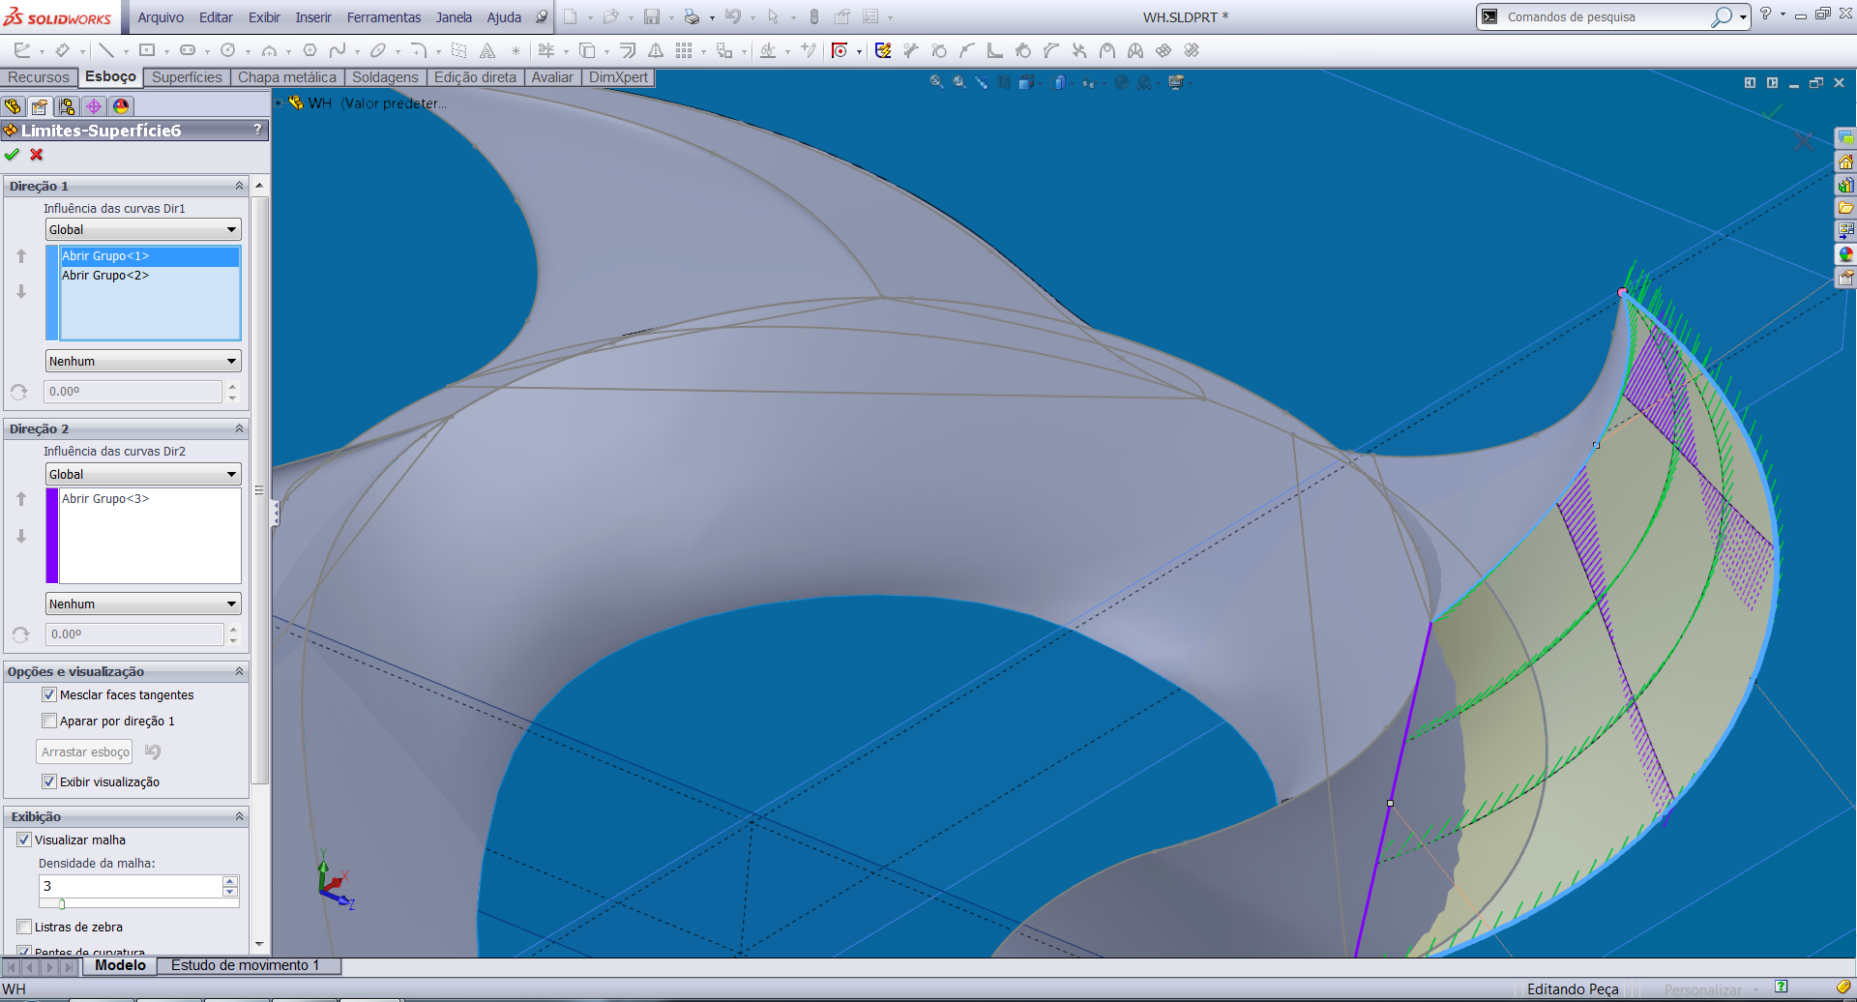
Task: Click the Convert Entities tool
Action: tap(587, 50)
